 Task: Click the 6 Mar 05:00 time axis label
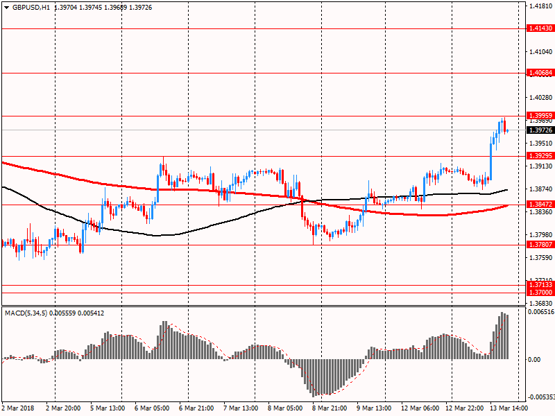click(x=151, y=408)
